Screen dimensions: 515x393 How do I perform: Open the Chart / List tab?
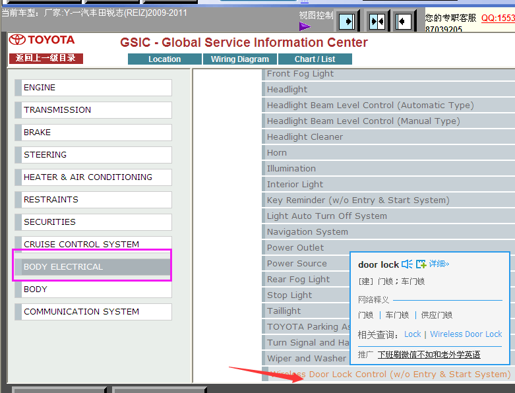(315, 59)
